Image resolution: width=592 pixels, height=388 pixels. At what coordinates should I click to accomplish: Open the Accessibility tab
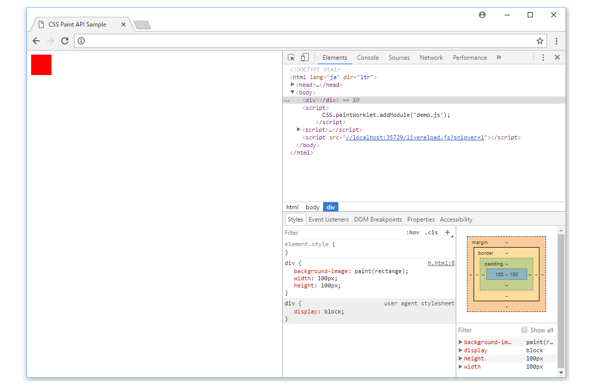456,219
